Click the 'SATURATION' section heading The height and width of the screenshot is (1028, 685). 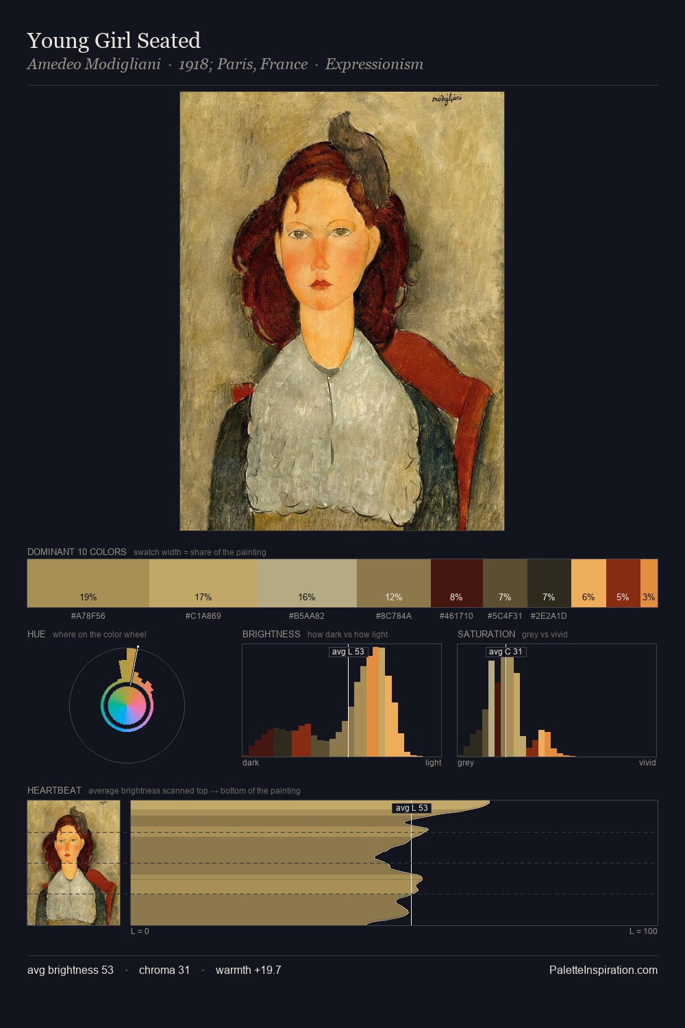[x=486, y=634]
